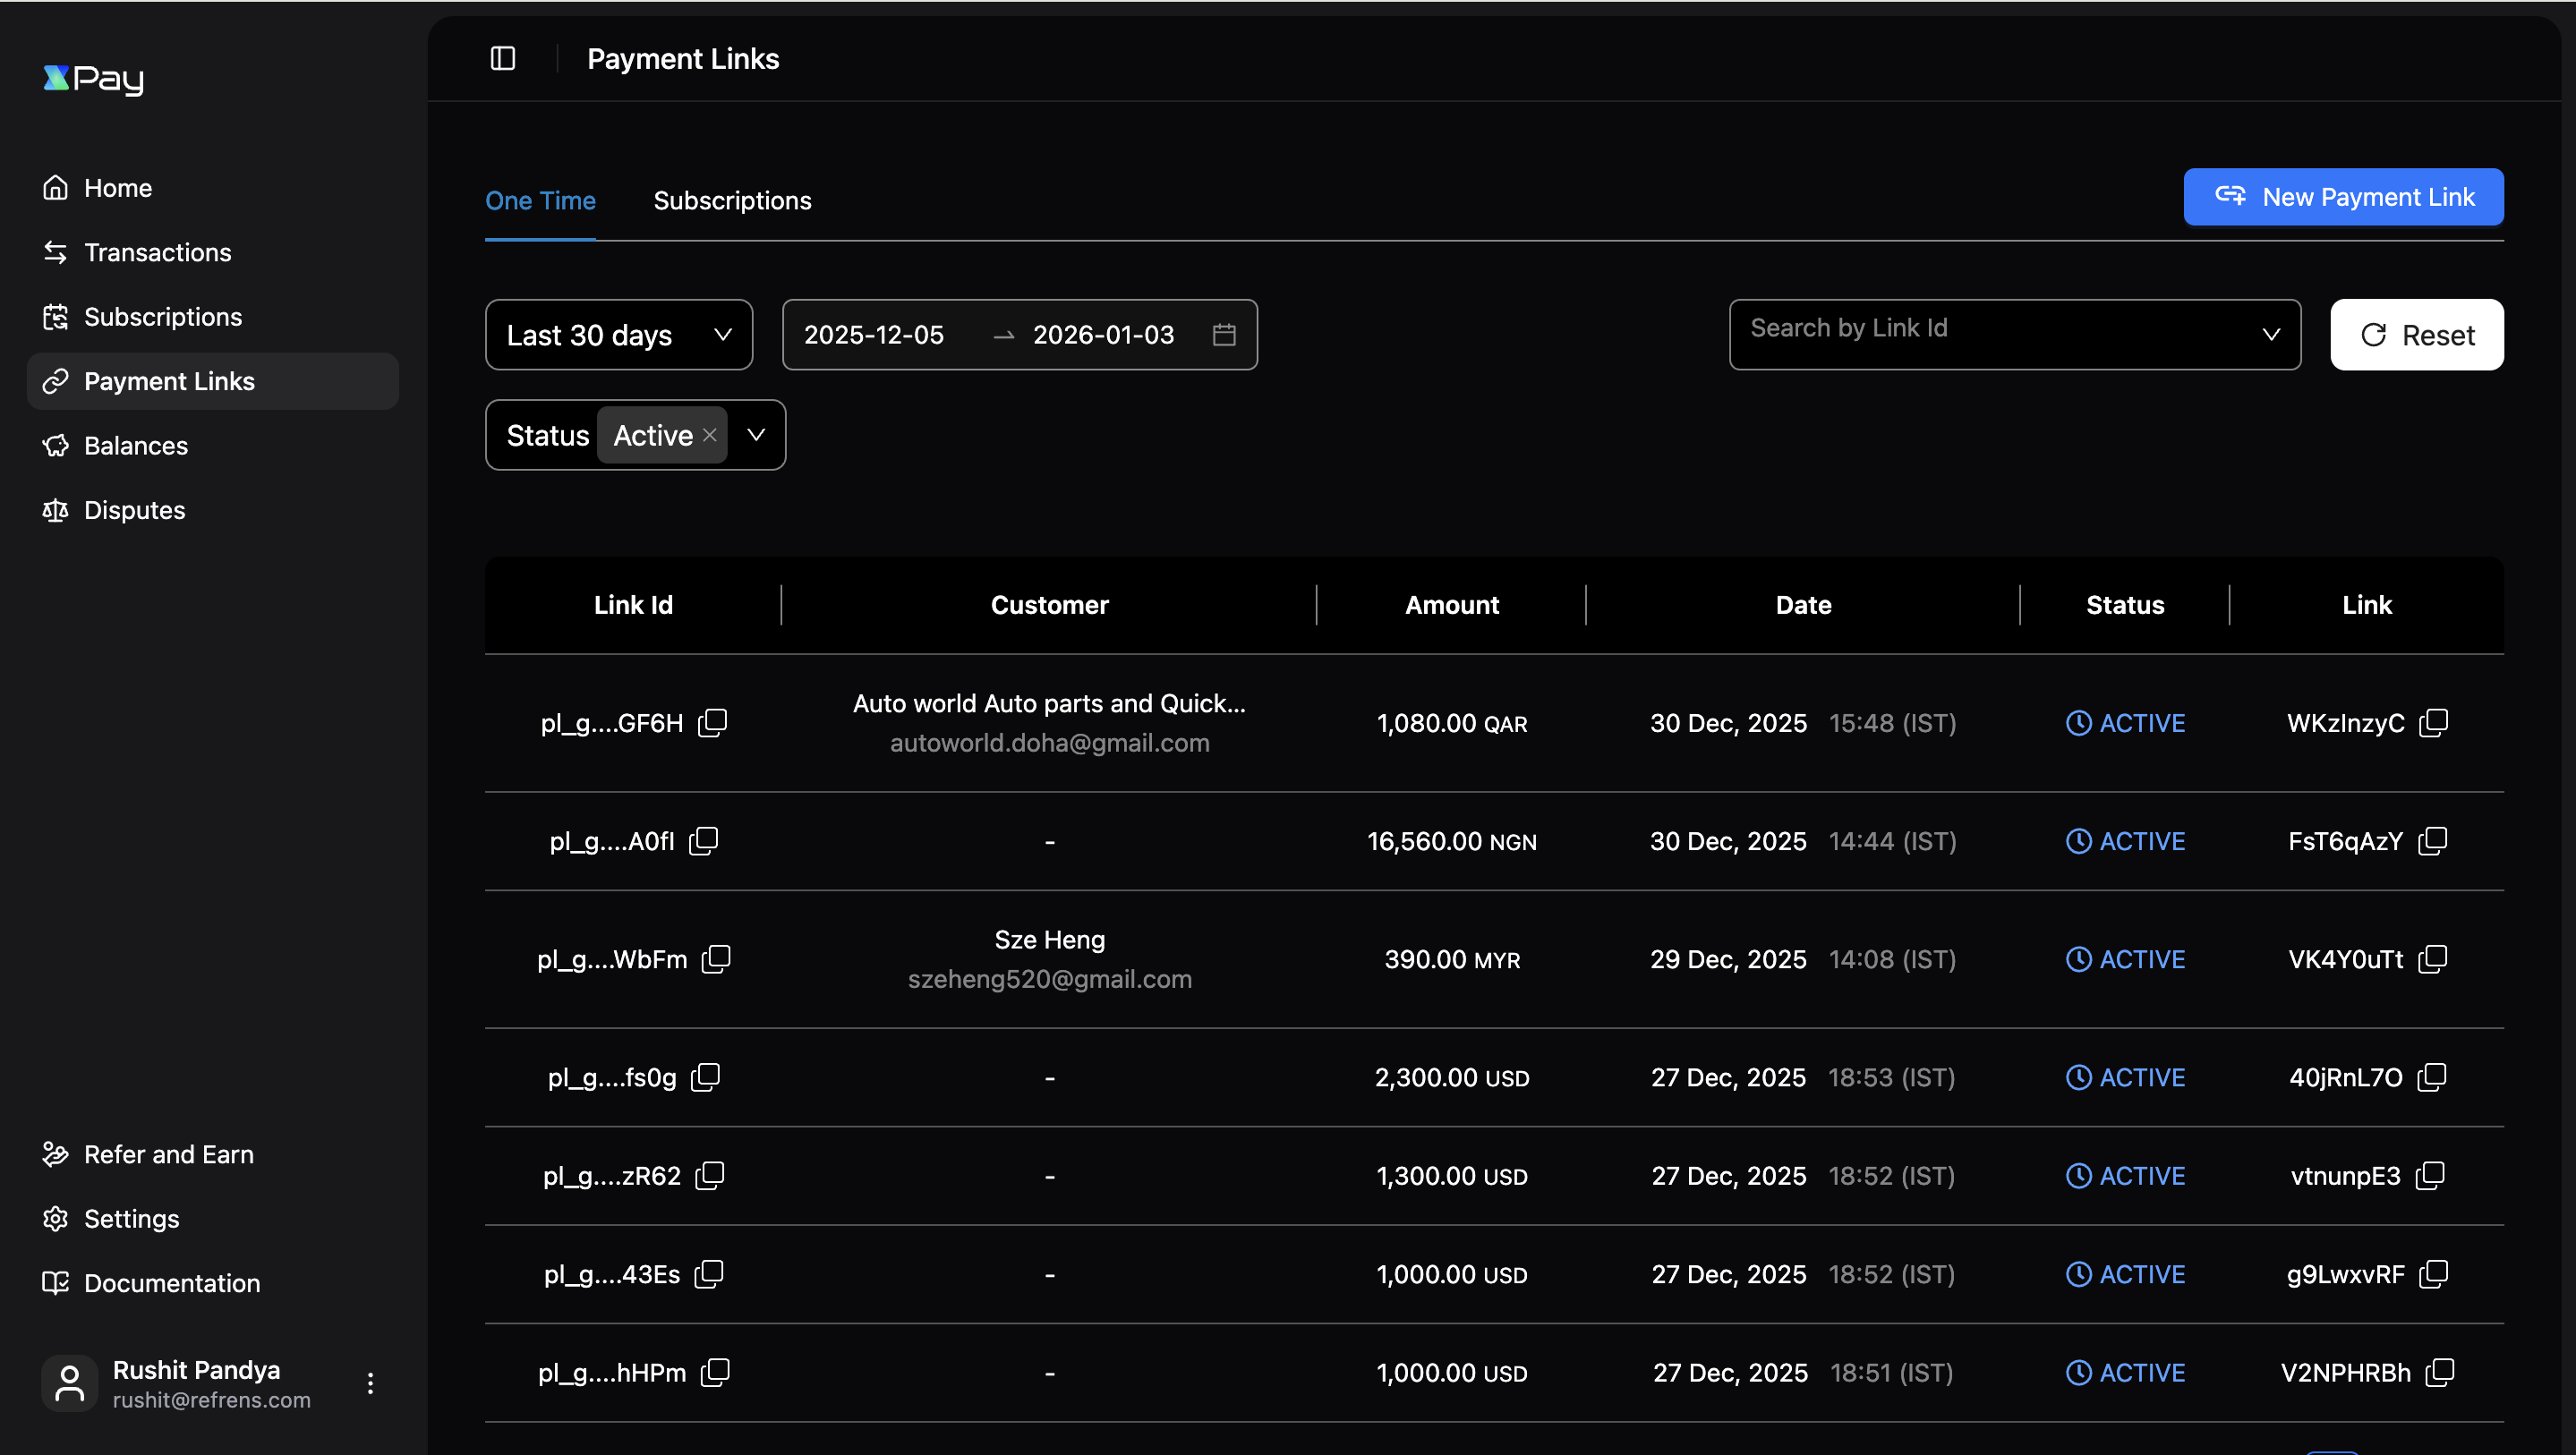The width and height of the screenshot is (2576, 1455).
Task: Open the Home section in sidebar
Action: point(118,187)
